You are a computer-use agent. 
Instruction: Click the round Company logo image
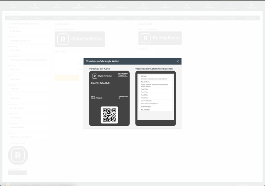pos(18,155)
